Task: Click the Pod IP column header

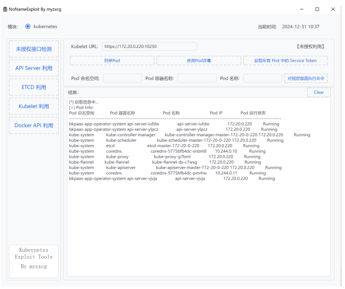Action: 217,113
